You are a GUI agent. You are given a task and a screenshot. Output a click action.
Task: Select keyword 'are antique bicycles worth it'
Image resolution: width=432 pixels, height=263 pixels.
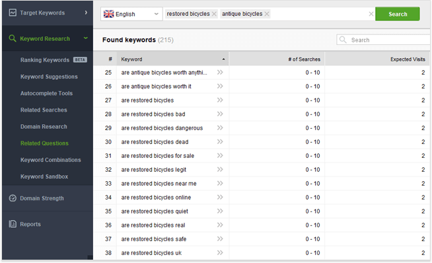(x=156, y=87)
